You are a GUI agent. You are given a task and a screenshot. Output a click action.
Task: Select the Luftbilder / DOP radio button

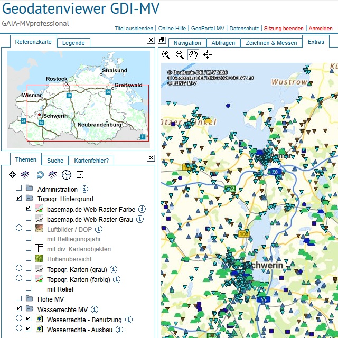point(19,228)
